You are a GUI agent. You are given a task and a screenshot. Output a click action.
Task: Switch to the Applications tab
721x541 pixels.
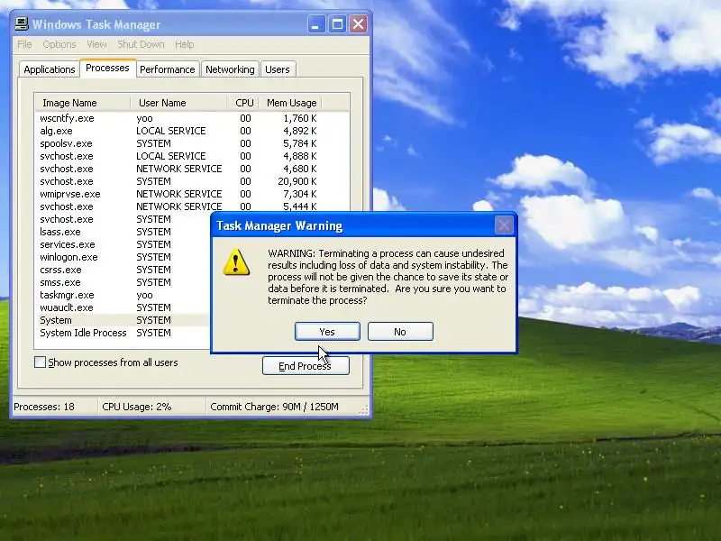[x=50, y=69]
